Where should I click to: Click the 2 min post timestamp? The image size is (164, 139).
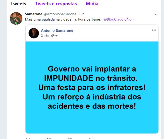pos(45,36)
